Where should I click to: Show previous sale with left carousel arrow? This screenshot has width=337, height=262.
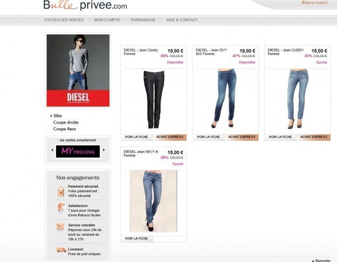pyautogui.click(x=52, y=150)
